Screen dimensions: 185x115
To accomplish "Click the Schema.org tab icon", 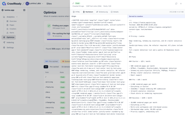I will pyautogui.click(x=97, y=12).
